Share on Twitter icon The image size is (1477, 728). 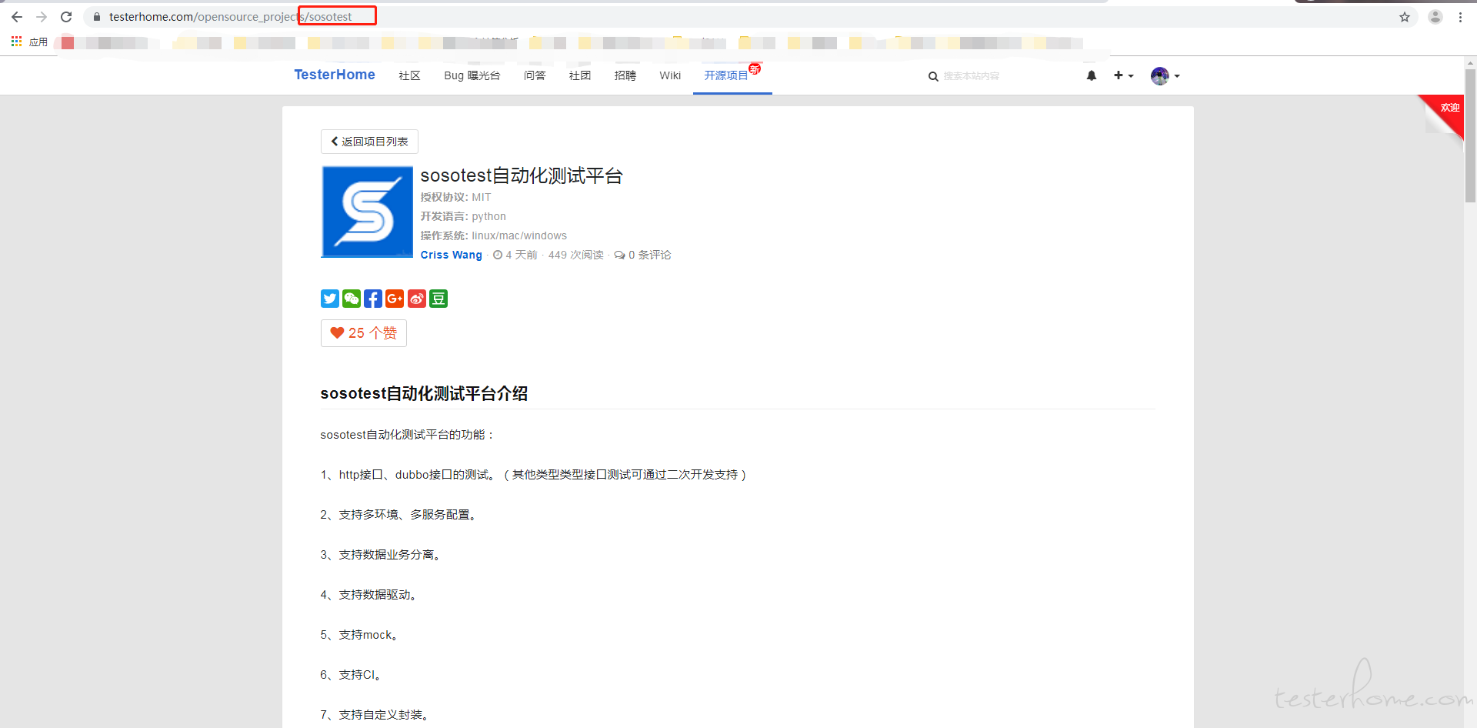[x=330, y=299]
